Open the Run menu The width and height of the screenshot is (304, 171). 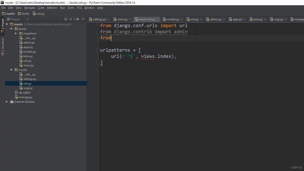tap(62, 8)
